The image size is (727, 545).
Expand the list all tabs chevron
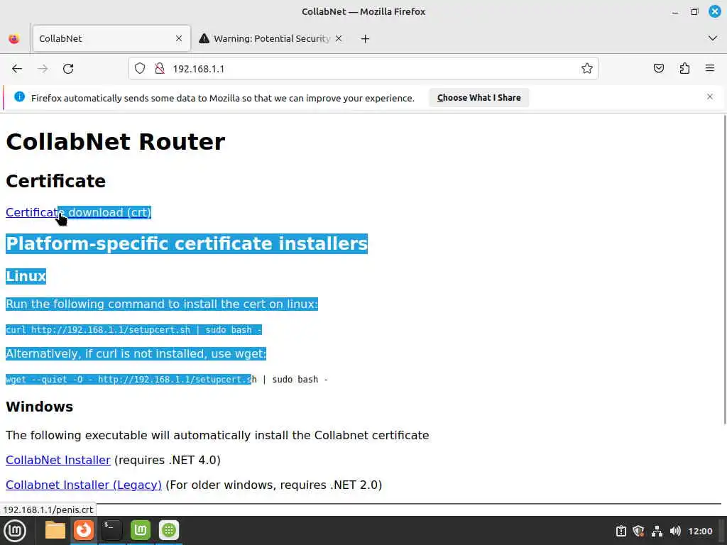point(713,38)
